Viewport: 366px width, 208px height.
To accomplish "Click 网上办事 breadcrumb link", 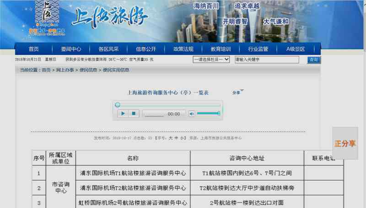I will (65, 70).
